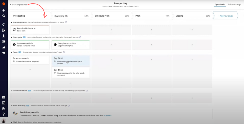Add task under Do some research
The width and height of the screenshot is (244, 124).
click(x=30, y=69)
